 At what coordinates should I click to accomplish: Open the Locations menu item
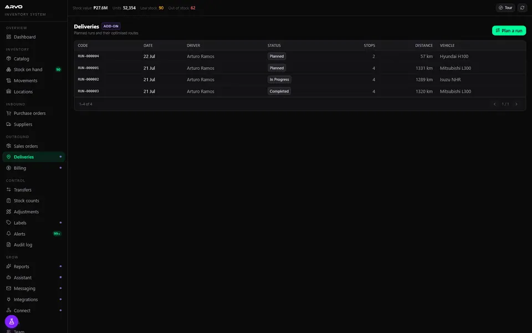click(x=34, y=92)
